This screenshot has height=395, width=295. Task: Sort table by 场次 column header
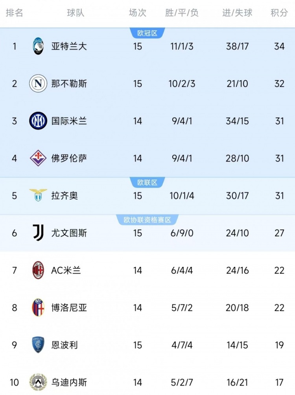point(137,13)
